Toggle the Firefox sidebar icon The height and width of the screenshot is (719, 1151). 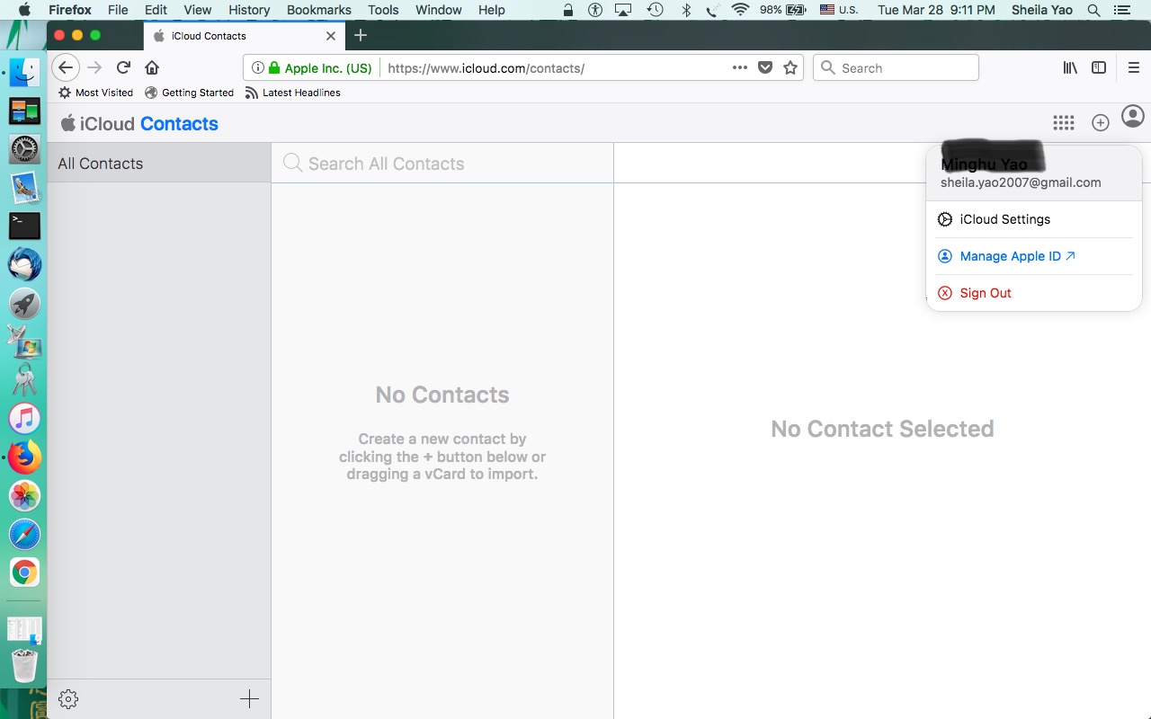(x=1099, y=67)
